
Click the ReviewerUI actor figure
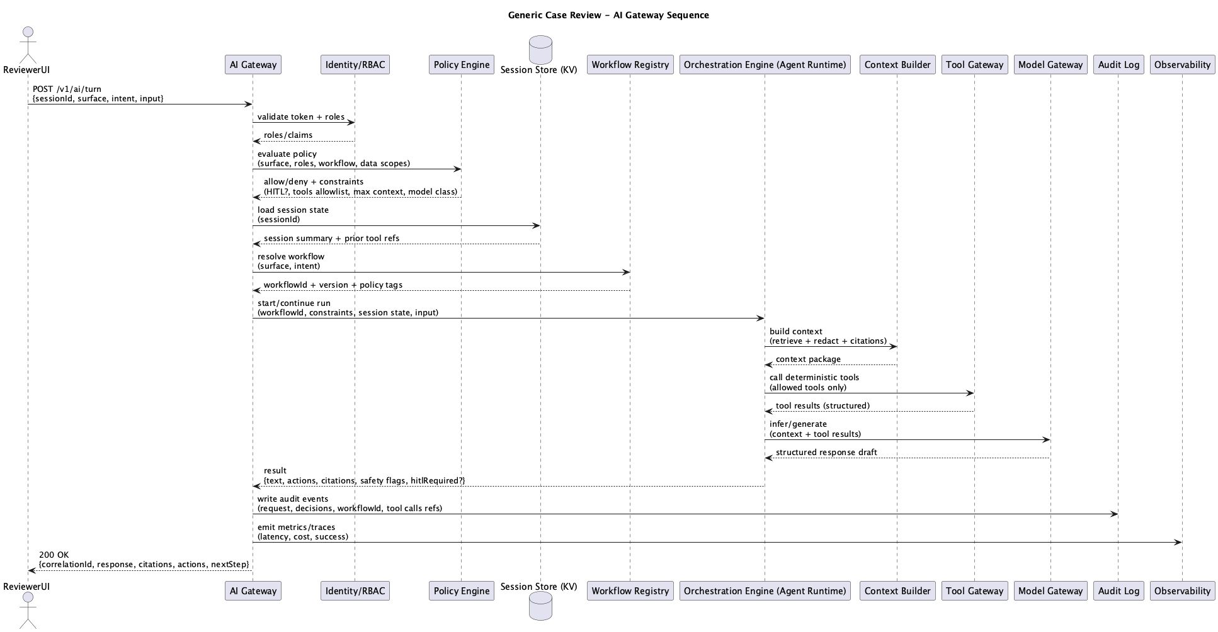click(26, 41)
